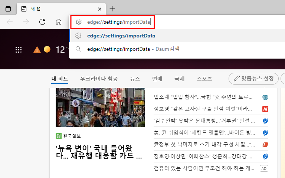The width and height of the screenshot is (285, 178).
Task: Switch to the 스포츠 tab
Action: 204,79
